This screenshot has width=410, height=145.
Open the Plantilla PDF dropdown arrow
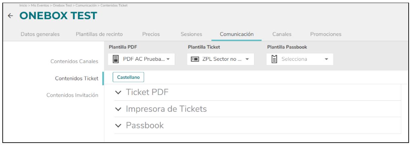coord(168,60)
